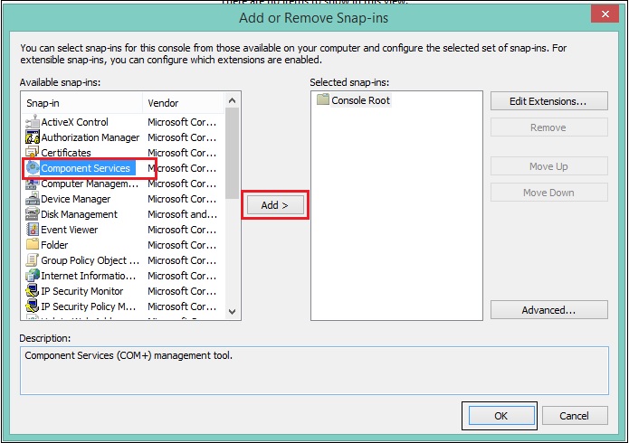
Task: Click the Description text box
Action: coord(314,371)
